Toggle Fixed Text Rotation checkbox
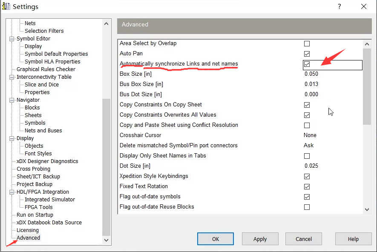 tap(307, 186)
